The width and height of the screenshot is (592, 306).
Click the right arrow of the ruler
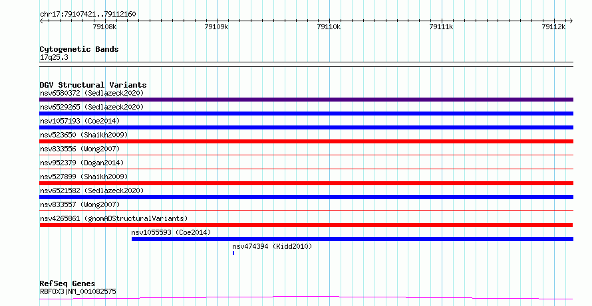[571, 21]
